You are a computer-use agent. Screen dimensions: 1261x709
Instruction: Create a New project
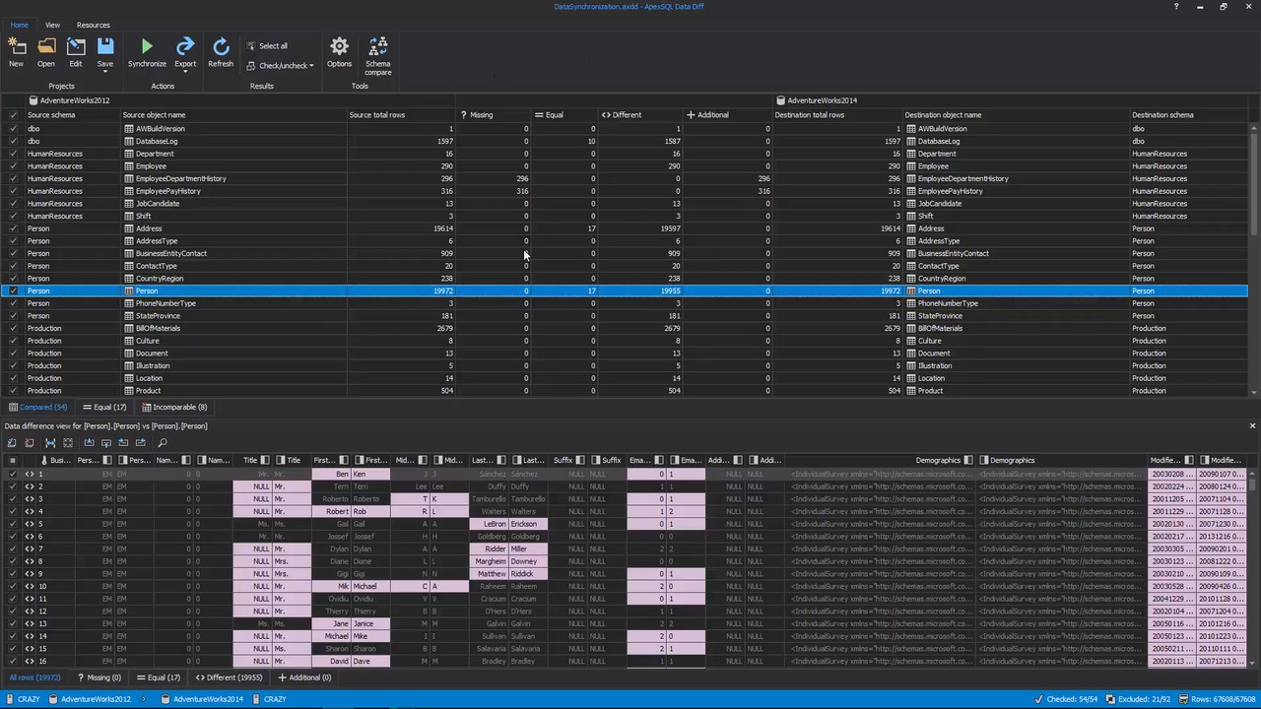(x=16, y=51)
